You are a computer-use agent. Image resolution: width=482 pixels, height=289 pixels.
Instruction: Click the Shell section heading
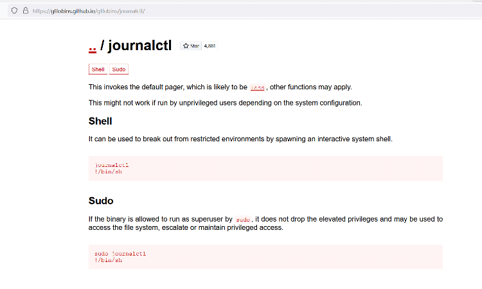click(x=100, y=121)
